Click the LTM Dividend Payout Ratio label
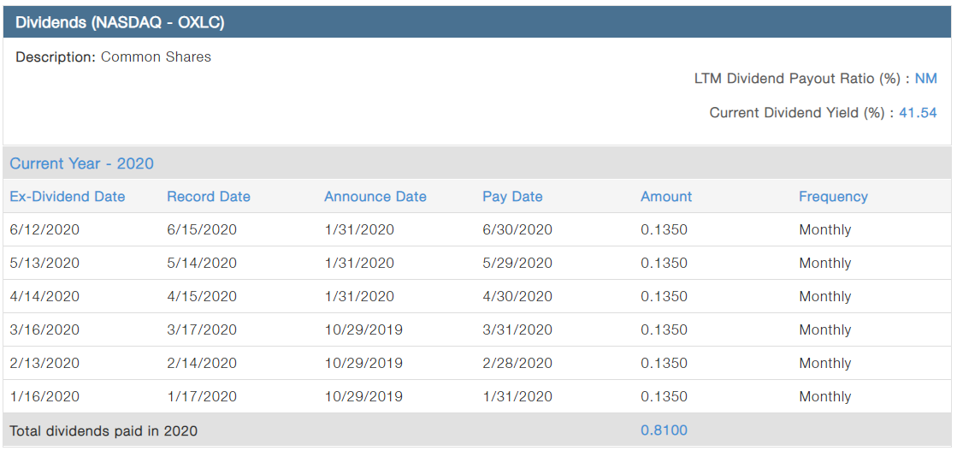Image resolution: width=957 pixels, height=451 pixels. [802, 79]
